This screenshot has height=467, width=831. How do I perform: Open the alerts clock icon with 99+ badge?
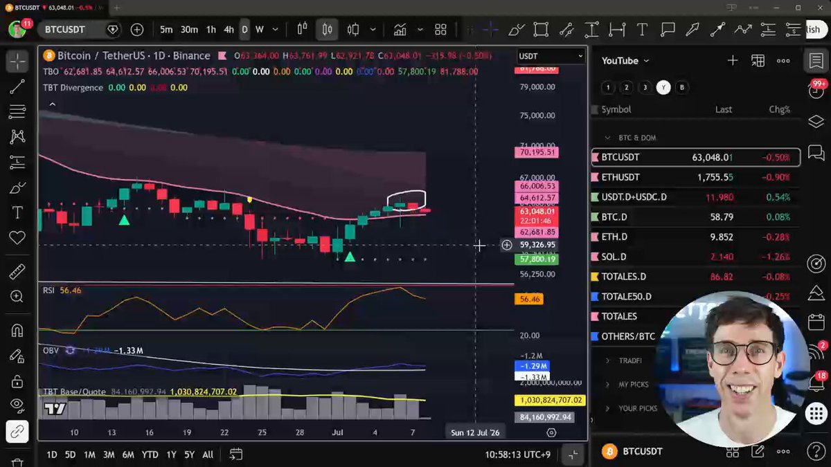click(x=816, y=91)
